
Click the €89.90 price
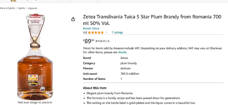[x=89, y=41]
